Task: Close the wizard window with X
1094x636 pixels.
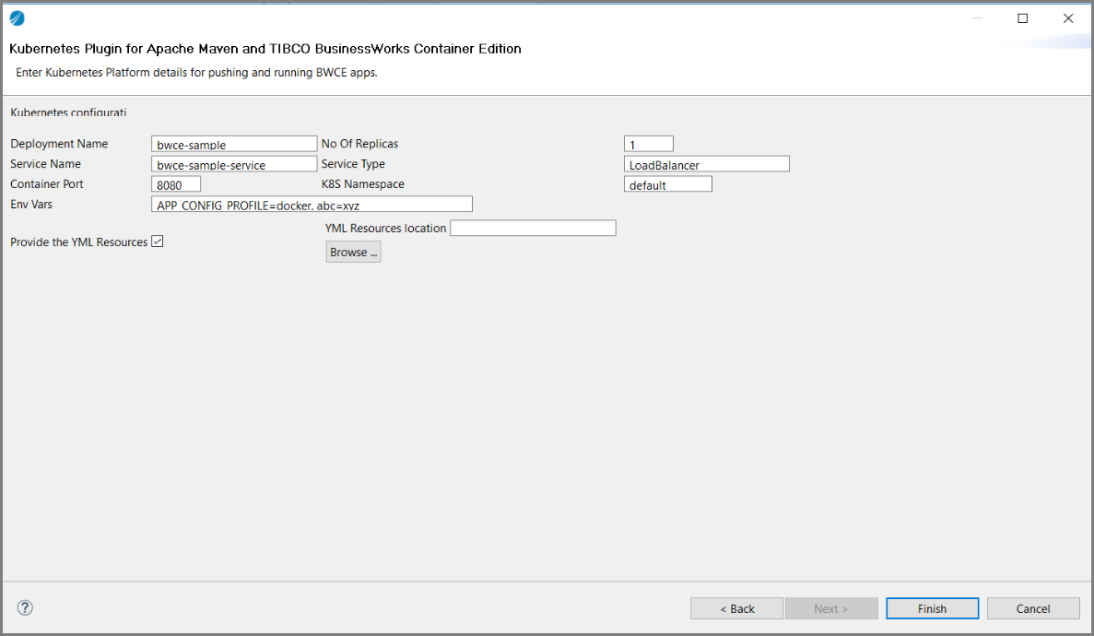Action: 1068,18
